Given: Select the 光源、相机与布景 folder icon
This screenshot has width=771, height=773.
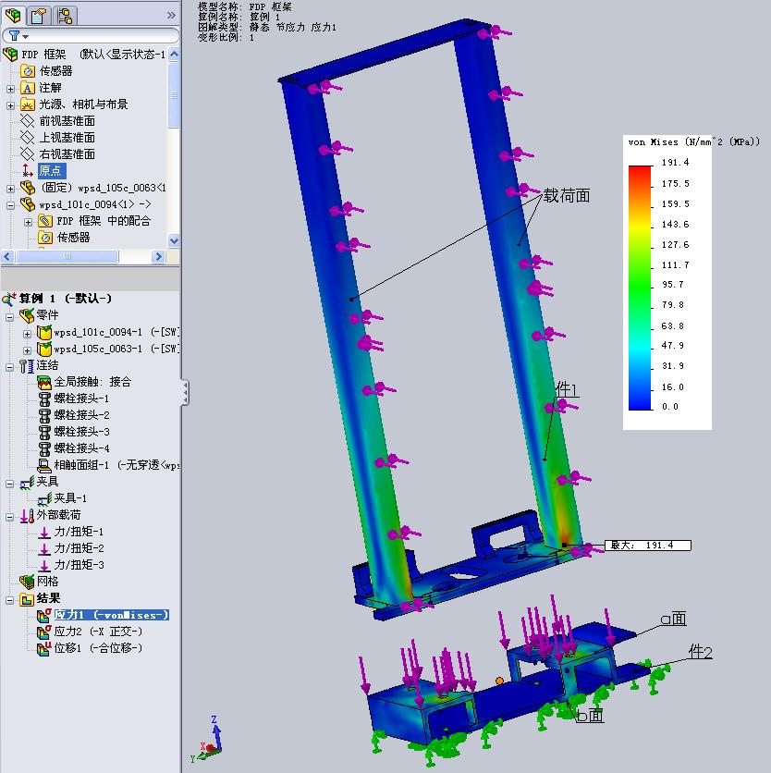Looking at the screenshot, I should pos(28,104).
